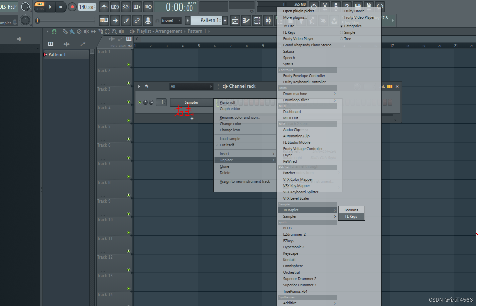Click the tempo 140.000 field

87,7
